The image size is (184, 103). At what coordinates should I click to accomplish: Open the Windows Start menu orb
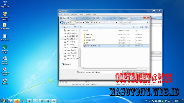pos(3,101)
